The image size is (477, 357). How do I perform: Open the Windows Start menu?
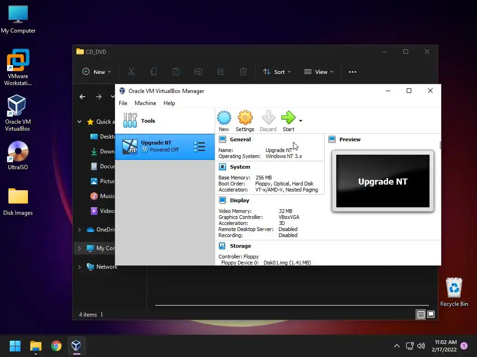coord(15,346)
